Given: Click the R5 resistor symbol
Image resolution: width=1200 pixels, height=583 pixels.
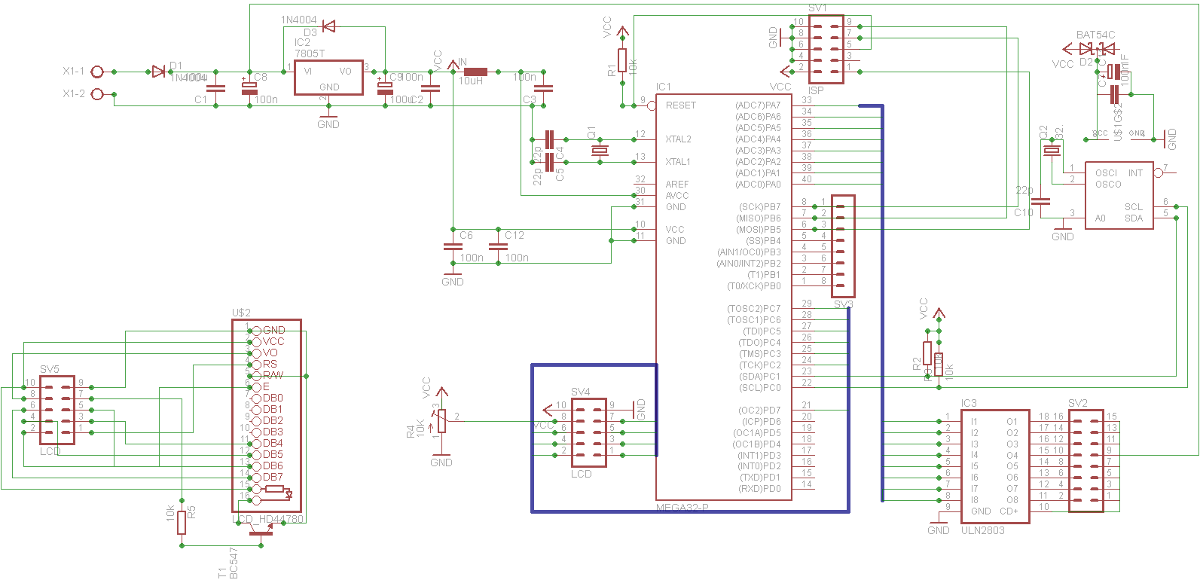Looking at the screenshot, I should [x=182, y=523].
